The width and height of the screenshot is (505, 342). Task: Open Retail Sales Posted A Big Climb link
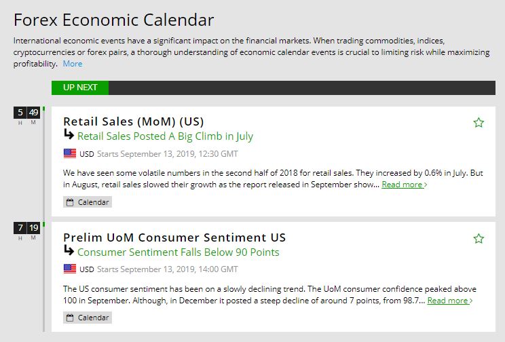click(x=165, y=136)
